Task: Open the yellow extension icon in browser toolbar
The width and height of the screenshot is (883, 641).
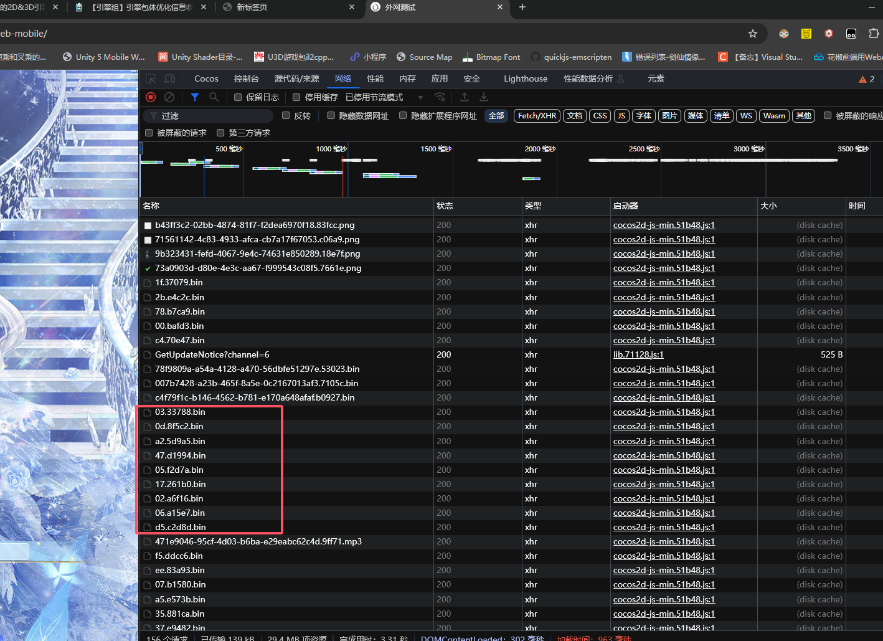Action: [806, 34]
